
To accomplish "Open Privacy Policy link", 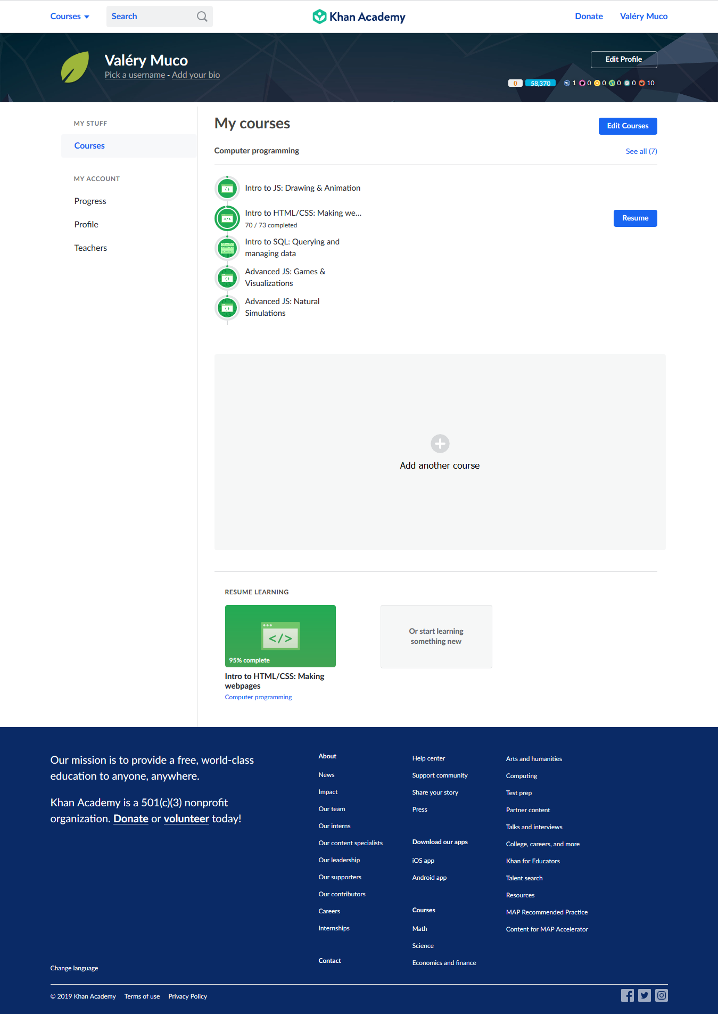I will point(188,996).
